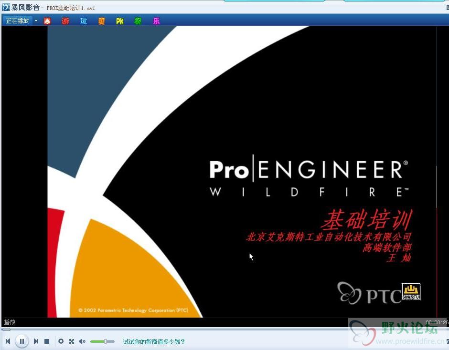
Task: Open the blue 玩 icon
Action: (x=83, y=21)
